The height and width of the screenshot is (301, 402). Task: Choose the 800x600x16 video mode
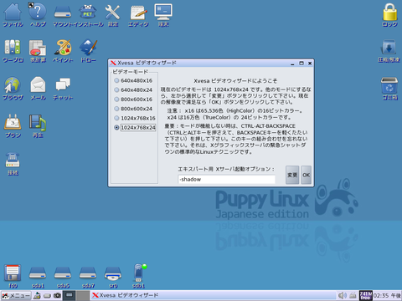(x=133, y=99)
